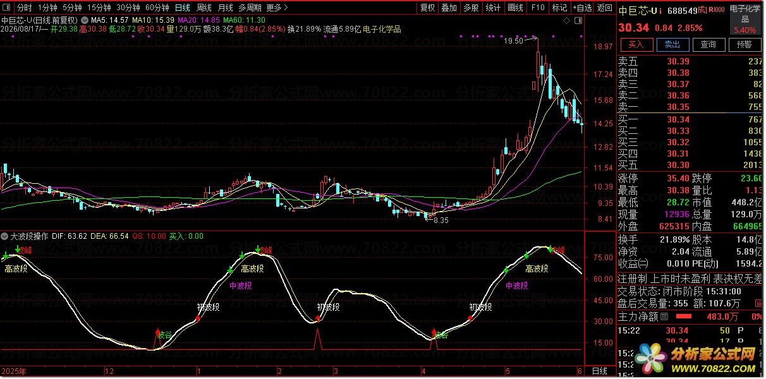The width and height of the screenshot is (766, 379).
Task: Switch to the 60分钟 period
Action: point(157,8)
